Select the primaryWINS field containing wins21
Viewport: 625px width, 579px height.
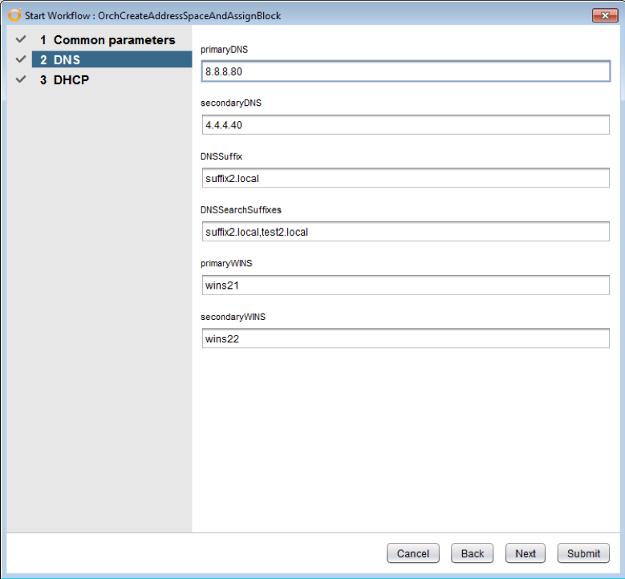point(405,285)
